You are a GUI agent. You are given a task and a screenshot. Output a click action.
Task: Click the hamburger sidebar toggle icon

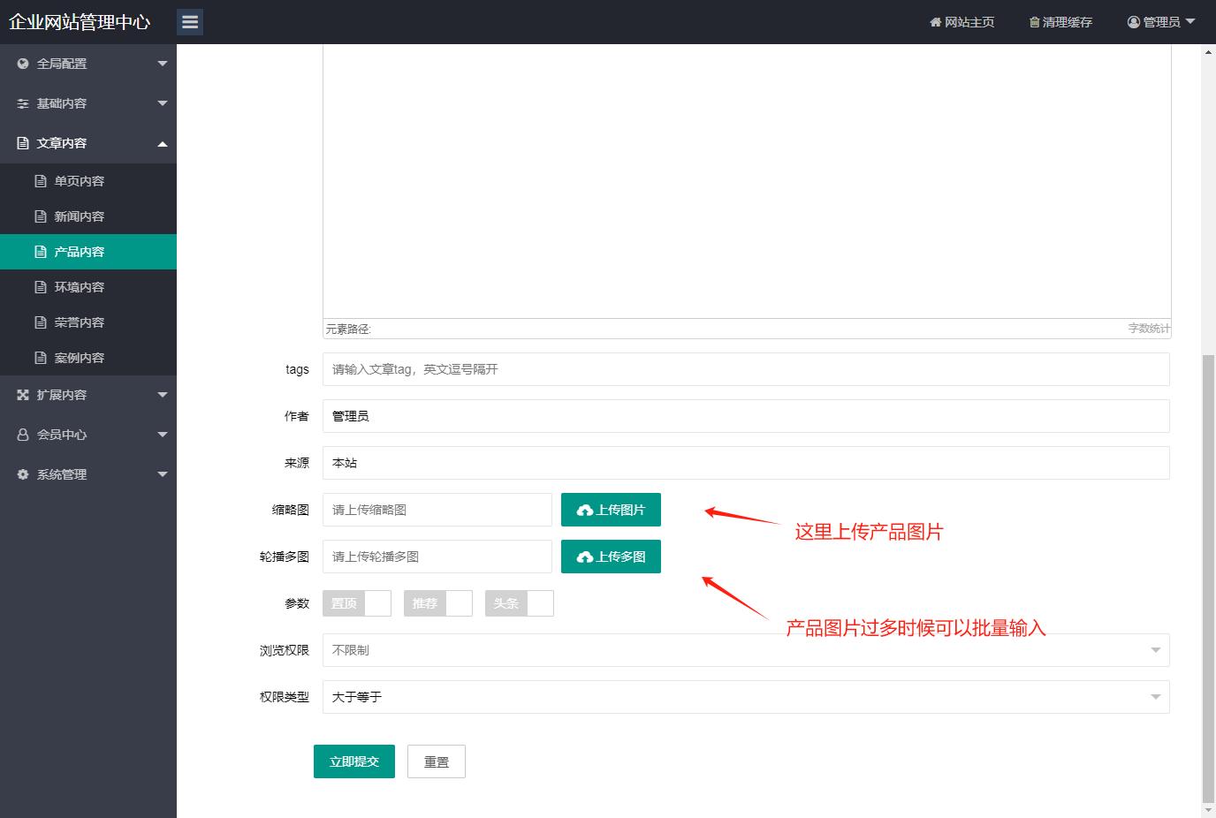(x=190, y=22)
